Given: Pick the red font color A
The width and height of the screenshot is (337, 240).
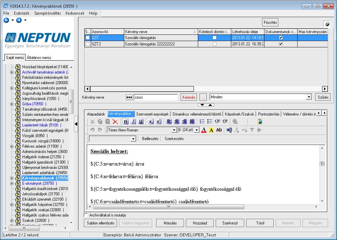Looking at the screenshot, I should tap(204, 130).
